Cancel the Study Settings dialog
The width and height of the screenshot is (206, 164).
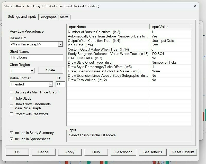pos(43,152)
